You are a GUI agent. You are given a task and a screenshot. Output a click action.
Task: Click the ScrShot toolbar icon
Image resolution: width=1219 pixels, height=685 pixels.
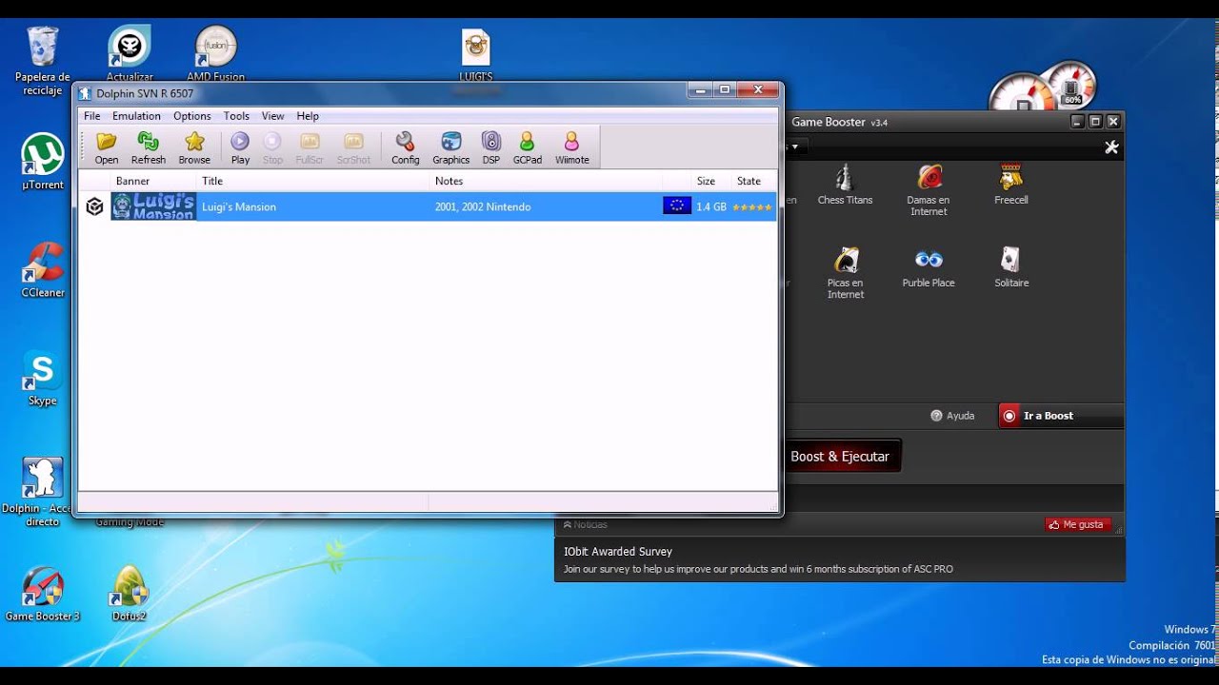[353, 148]
